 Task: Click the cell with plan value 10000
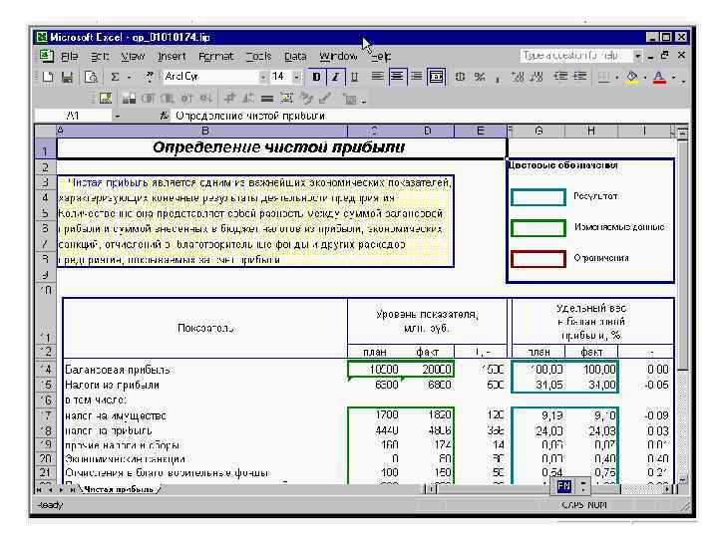click(x=375, y=370)
